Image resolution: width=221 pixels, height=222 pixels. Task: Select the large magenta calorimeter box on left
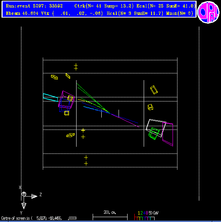(x=66, y=100)
